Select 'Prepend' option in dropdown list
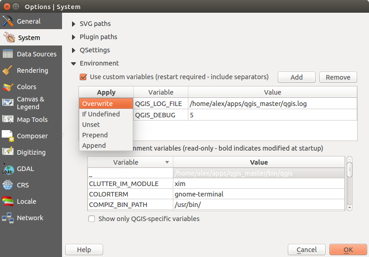Image resolution: width=369 pixels, height=257 pixels. [x=95, y=135]
